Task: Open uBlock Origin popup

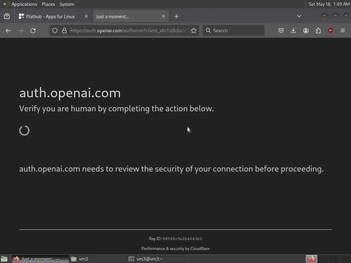Action: tap(330, 30)
